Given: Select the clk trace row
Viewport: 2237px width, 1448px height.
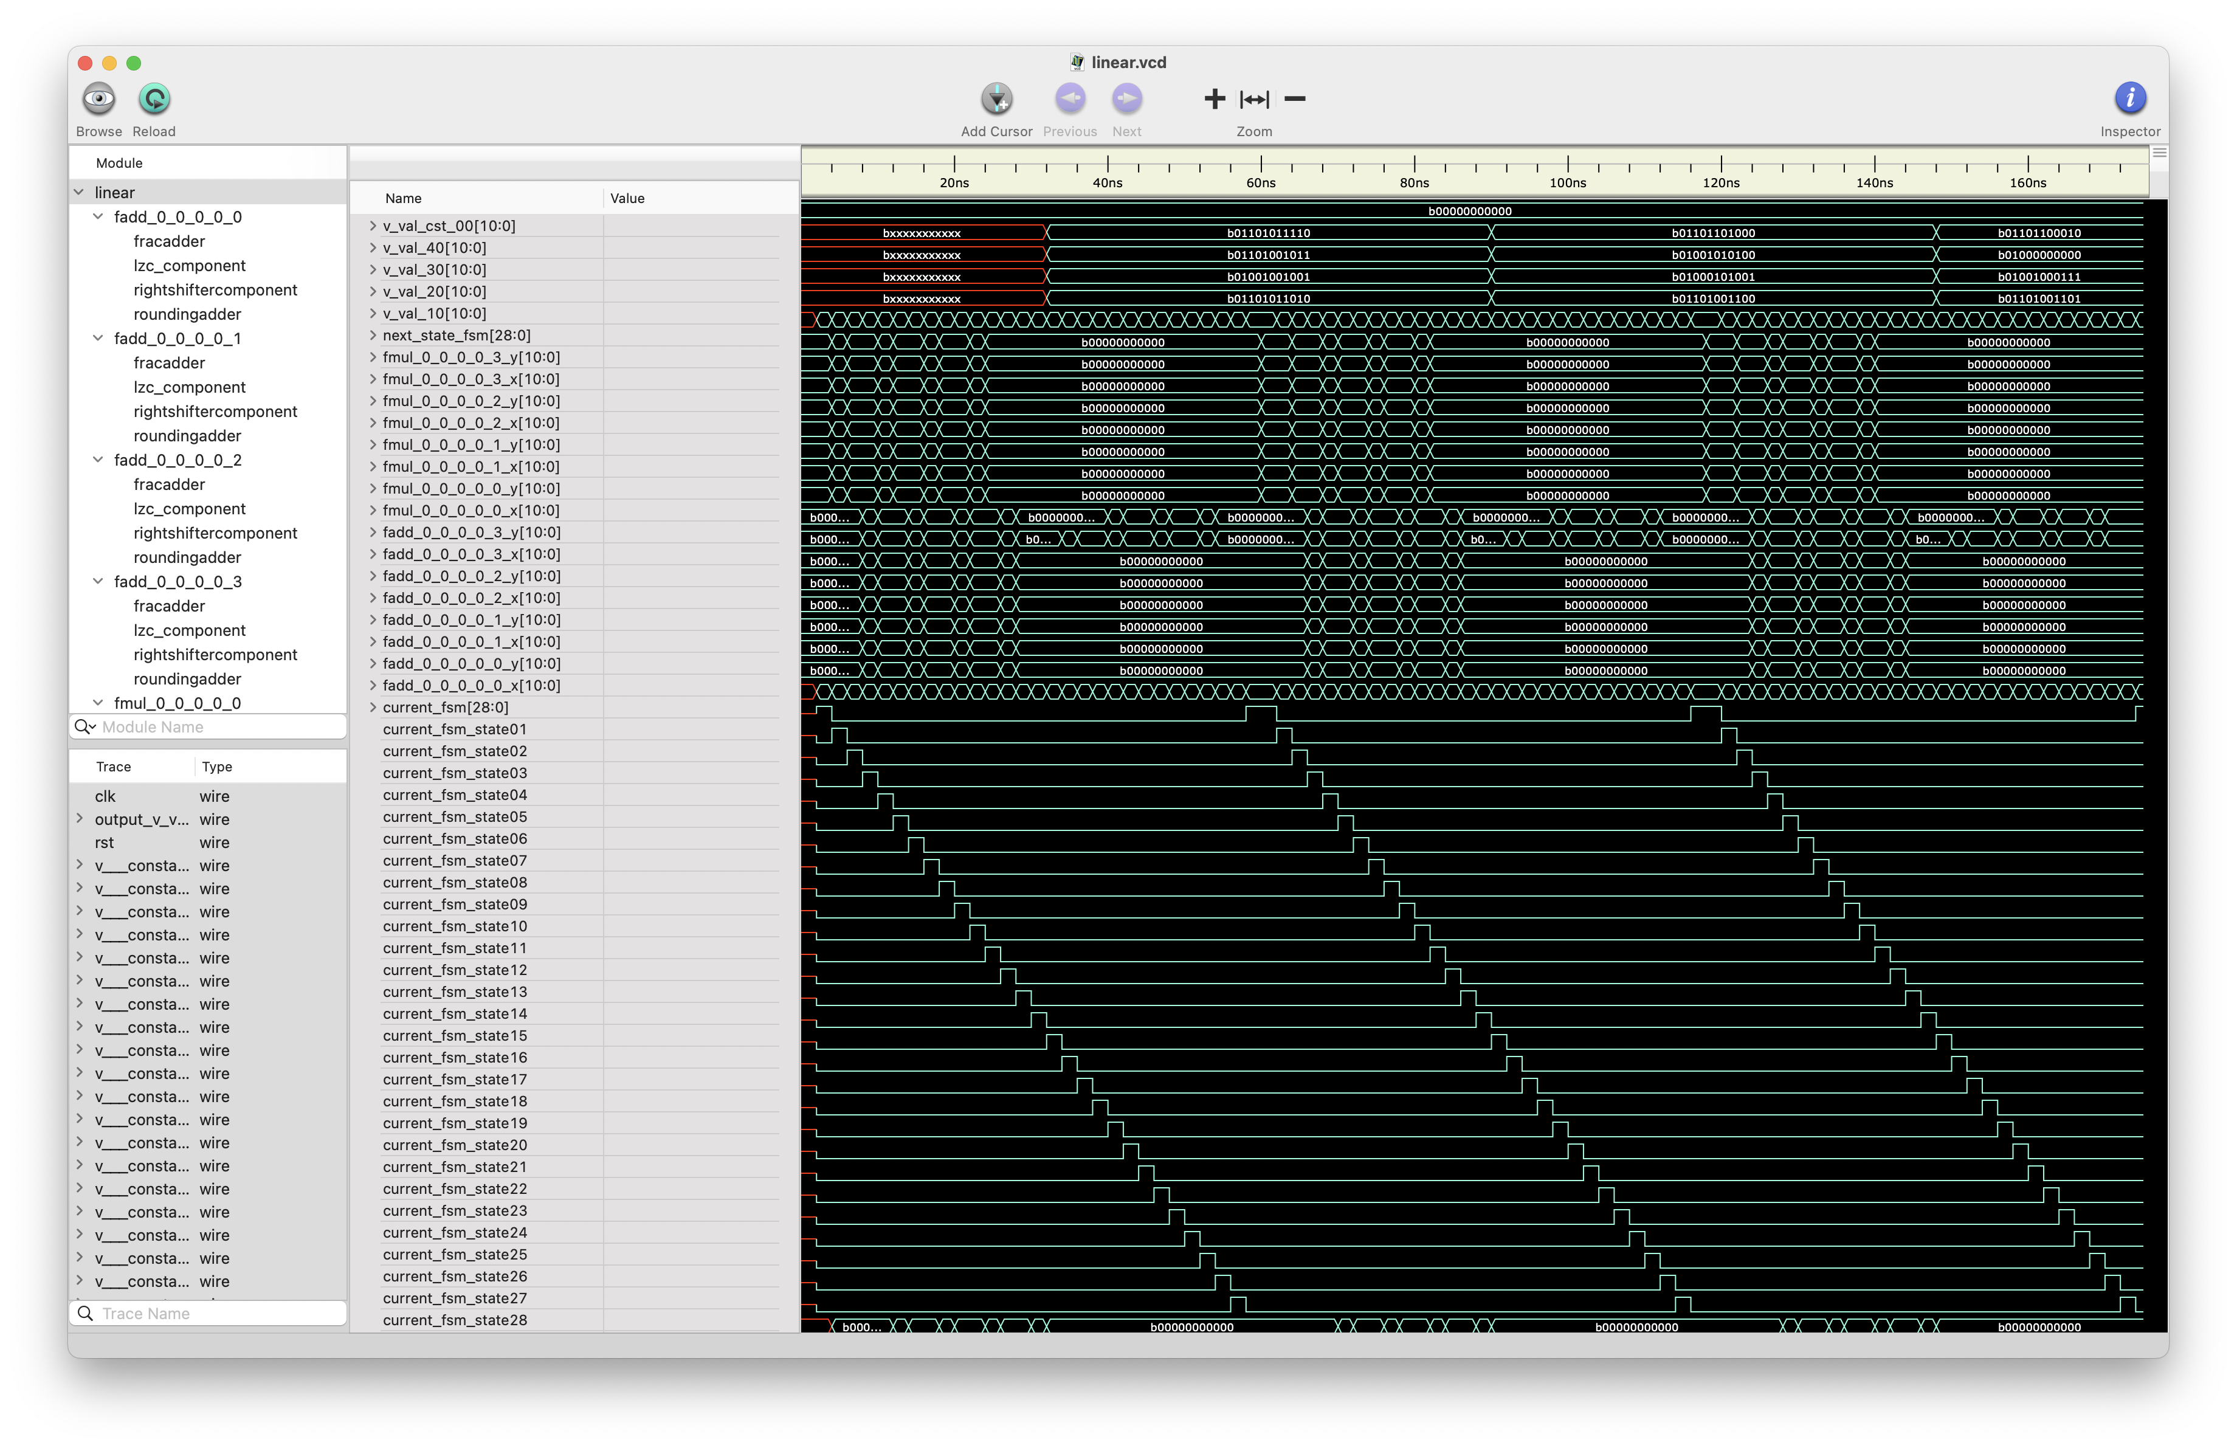Looking at the screenshot, I should [105, 796].
